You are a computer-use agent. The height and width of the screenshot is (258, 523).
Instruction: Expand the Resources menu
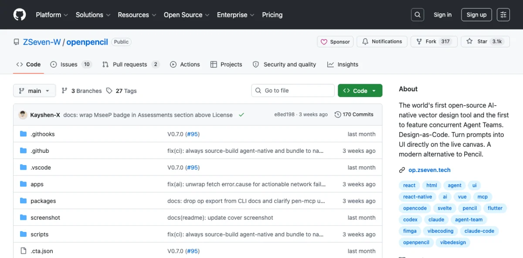coord(137,15)
